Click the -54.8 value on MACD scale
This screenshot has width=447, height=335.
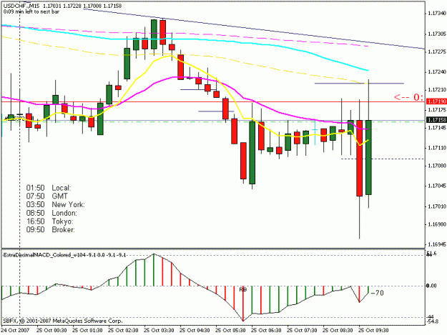pos(431,321)
